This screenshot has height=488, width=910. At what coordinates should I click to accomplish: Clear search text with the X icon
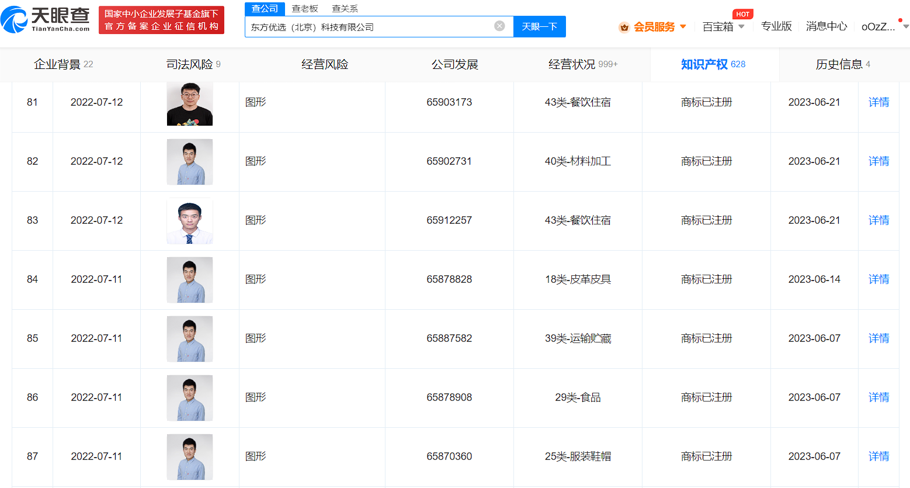[x=499, y=26]
